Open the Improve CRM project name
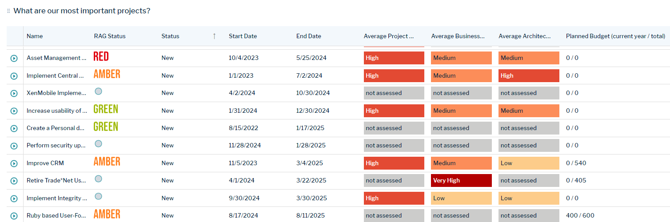 (45, 163)
